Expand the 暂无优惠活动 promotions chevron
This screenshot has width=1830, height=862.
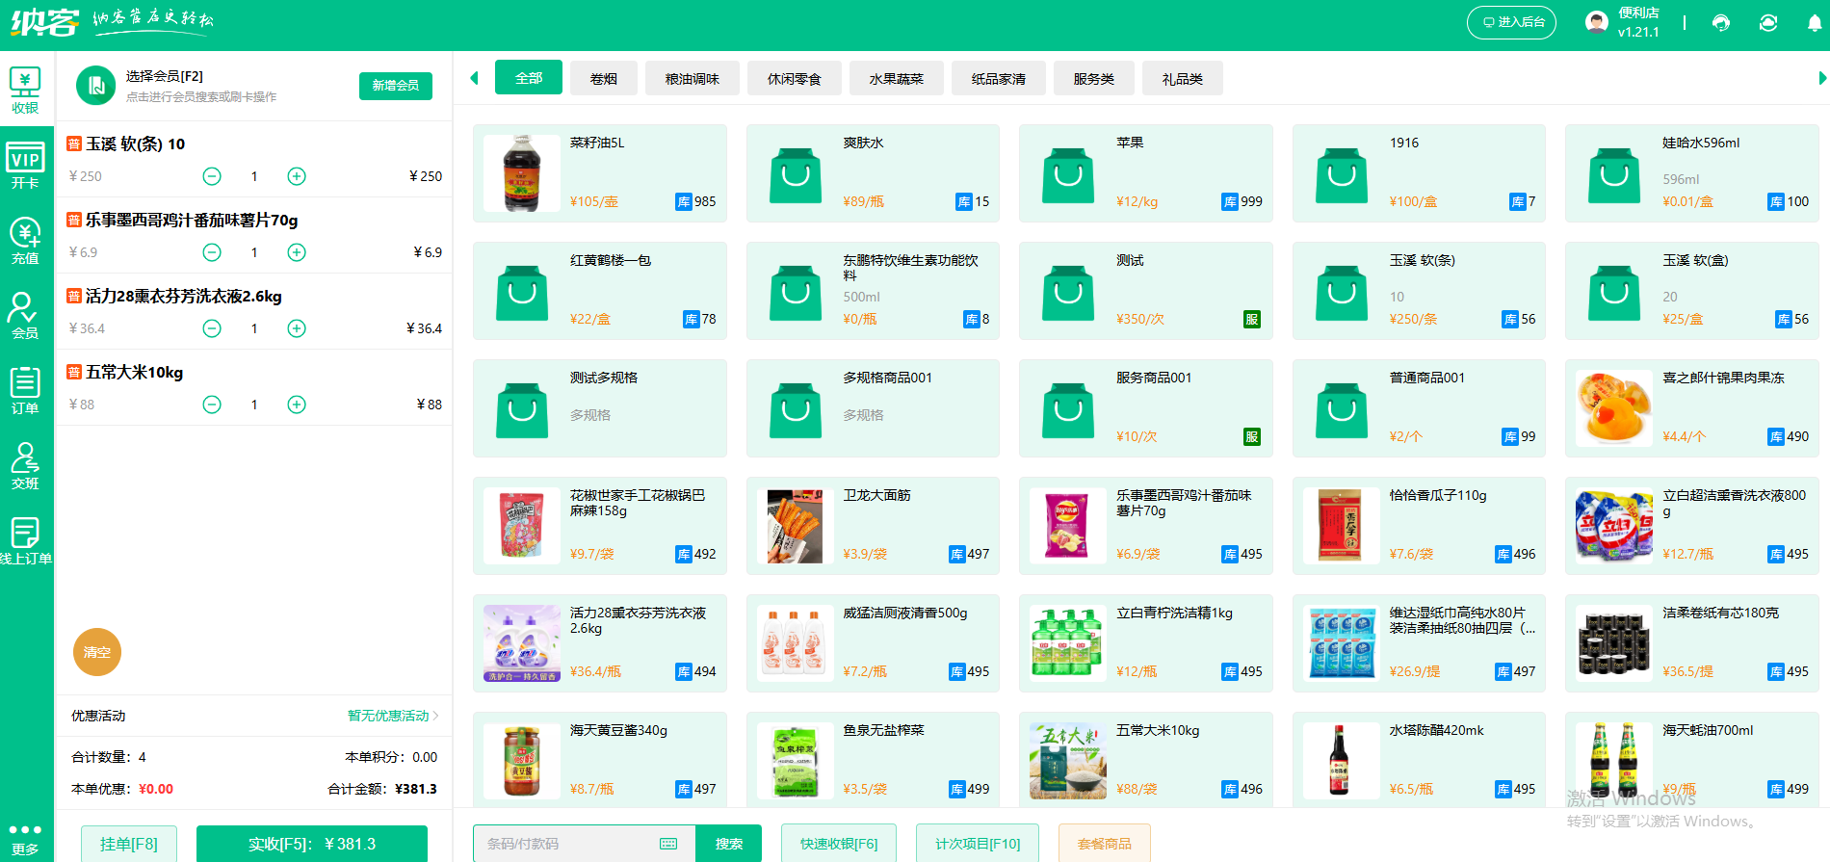click(x=435, y=716)
